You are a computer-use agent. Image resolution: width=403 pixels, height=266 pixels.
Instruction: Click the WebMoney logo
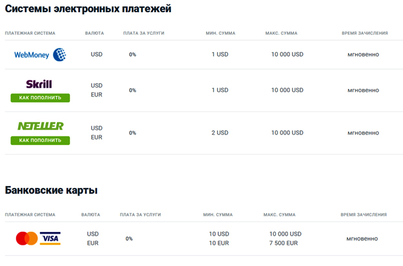(40, 55)
